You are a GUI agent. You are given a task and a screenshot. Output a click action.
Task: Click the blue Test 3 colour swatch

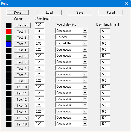9,44
